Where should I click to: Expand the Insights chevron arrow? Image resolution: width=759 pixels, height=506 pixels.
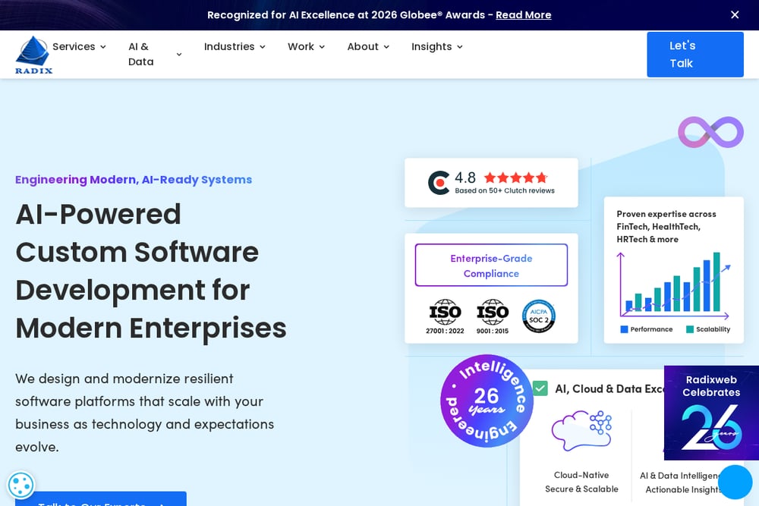coord(460,47)
